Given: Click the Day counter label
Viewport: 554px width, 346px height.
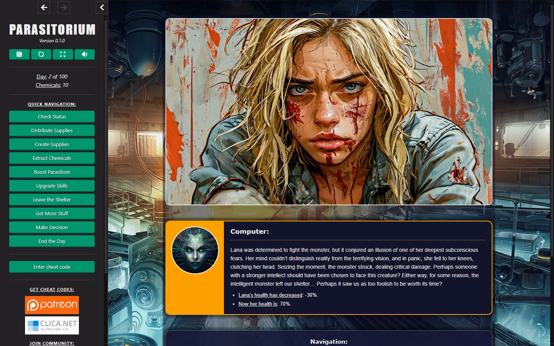Looking at the screenshot, I should click(42, 77).
